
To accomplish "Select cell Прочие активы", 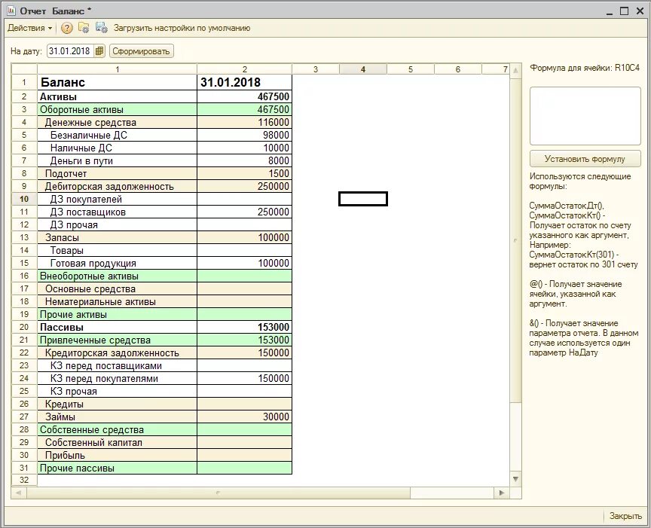I will point(117,314).
